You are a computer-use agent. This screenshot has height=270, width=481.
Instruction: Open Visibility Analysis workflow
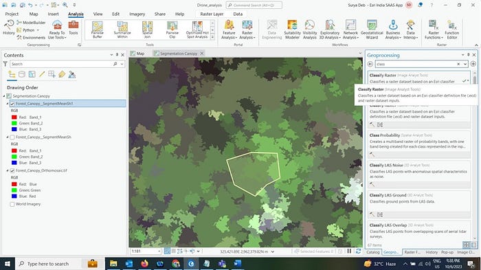[310, 30]
